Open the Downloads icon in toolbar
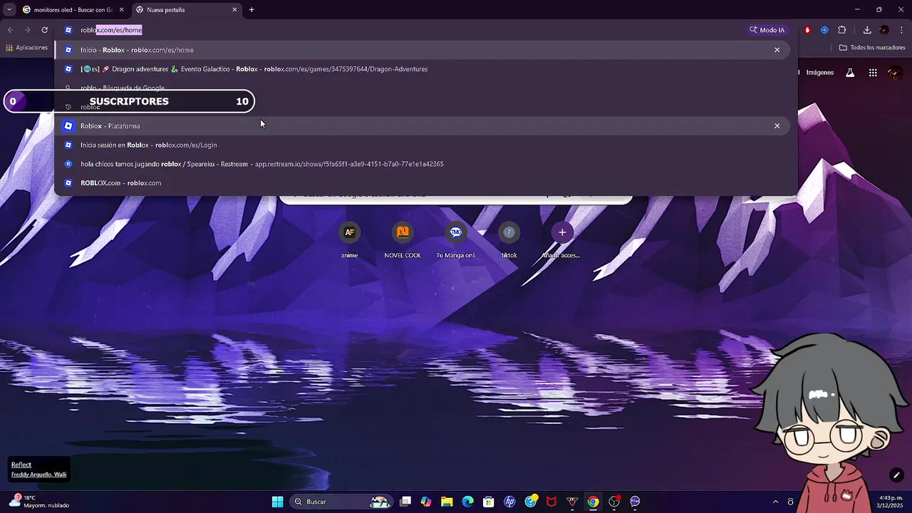This screenshot has height=513, width=912. coord(867,30)
